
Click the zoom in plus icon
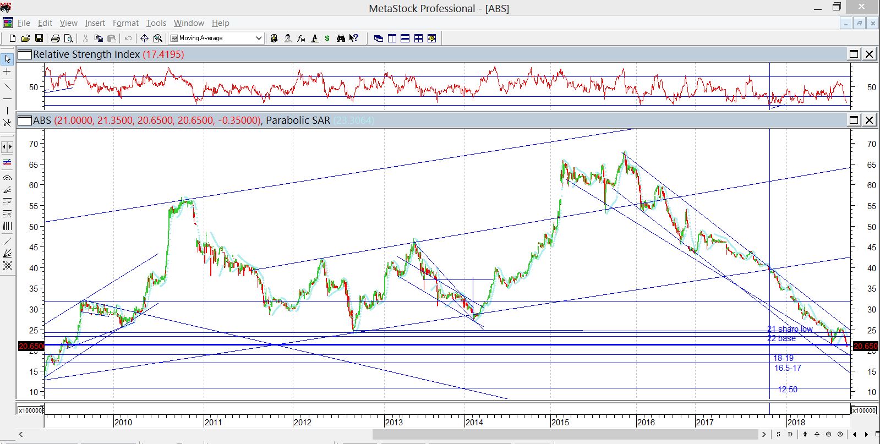(x=840, y=435)
